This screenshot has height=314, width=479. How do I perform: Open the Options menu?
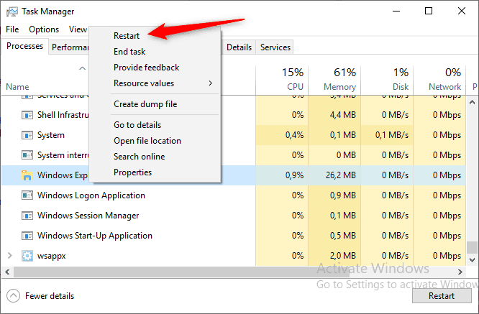44,29
